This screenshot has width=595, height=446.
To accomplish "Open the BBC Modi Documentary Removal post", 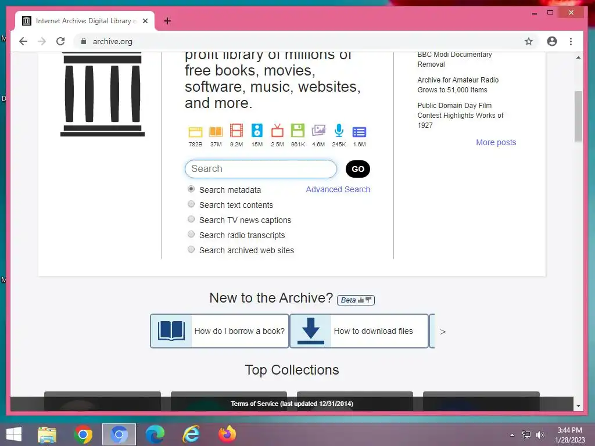I will click(454, 60).
